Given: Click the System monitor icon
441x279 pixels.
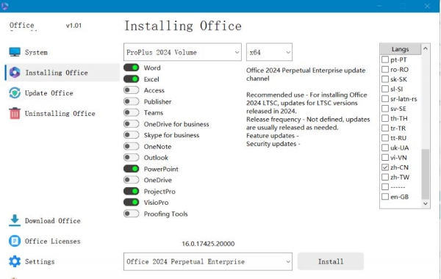Looking at the screenshot, I should pos(15,52).
